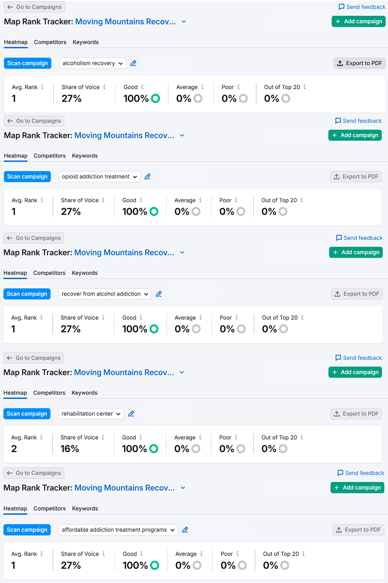
Task: Click edit pencil beside recover from alcohol addiction
Action: pyautogui.click(x=159, y=294)
